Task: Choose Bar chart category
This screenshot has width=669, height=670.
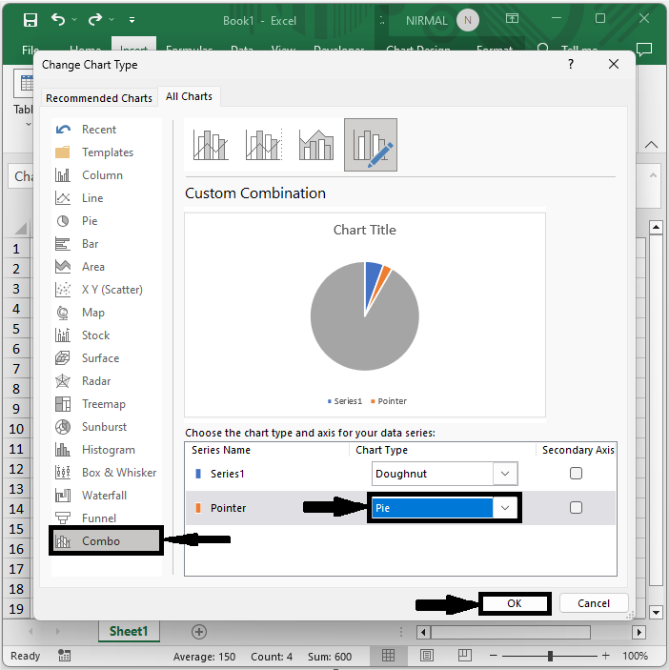Action: click(106, 244)
